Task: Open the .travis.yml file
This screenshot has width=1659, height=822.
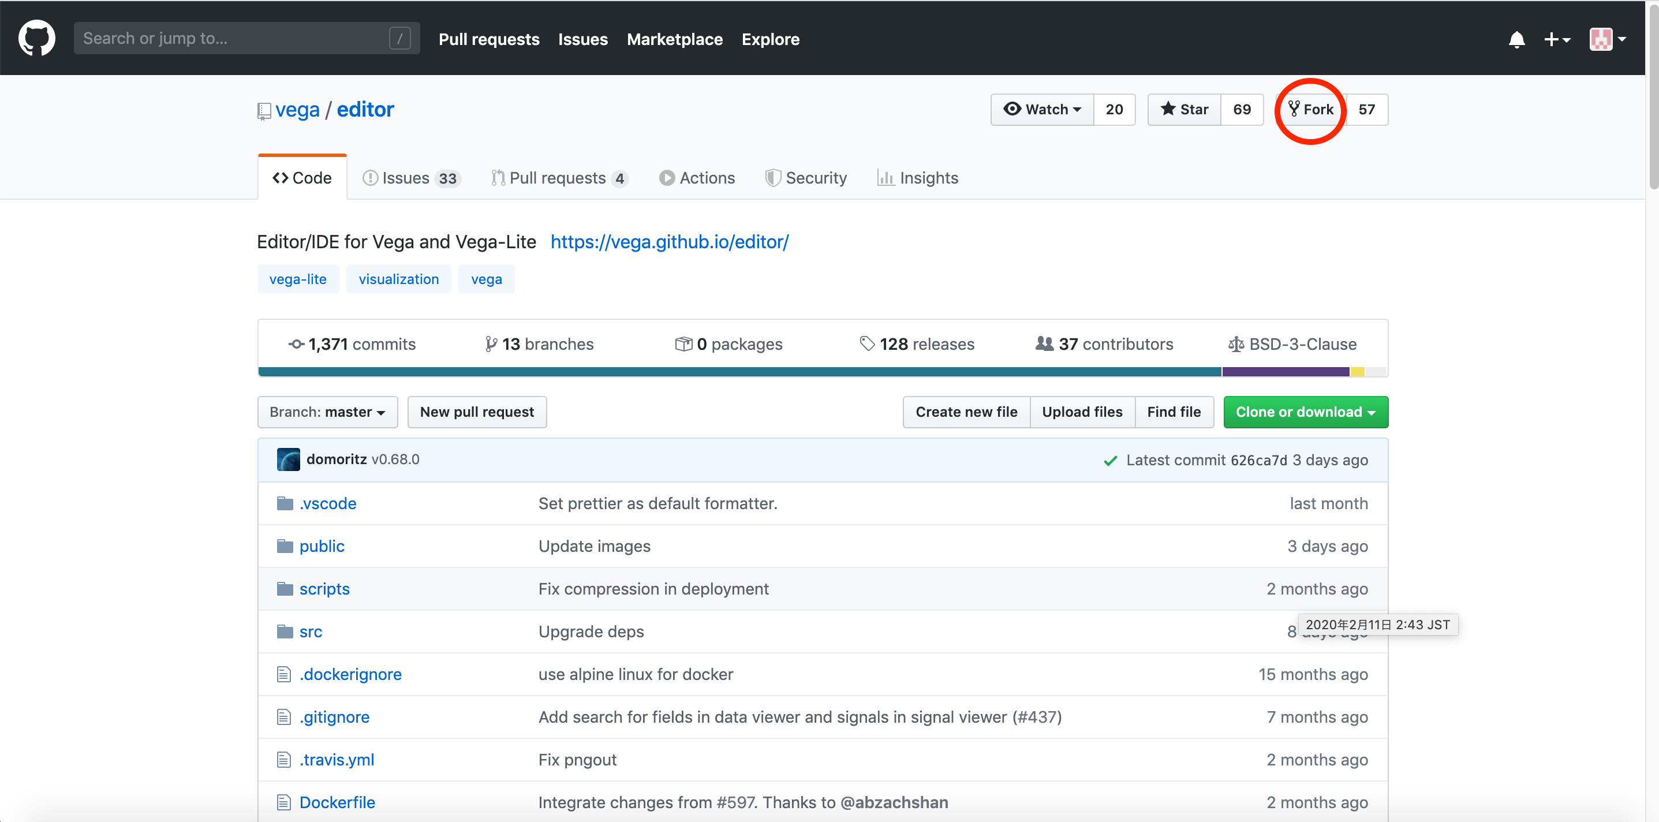Action: click(336, 759)
